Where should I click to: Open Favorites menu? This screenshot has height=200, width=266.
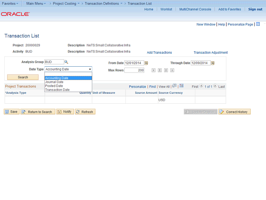10,3
